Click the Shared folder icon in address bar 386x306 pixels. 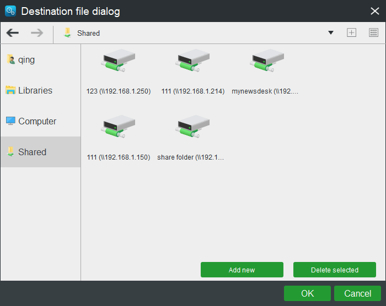67,32
